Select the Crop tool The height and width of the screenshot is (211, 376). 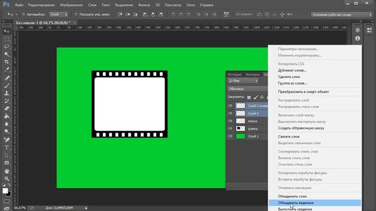[6, 62]
